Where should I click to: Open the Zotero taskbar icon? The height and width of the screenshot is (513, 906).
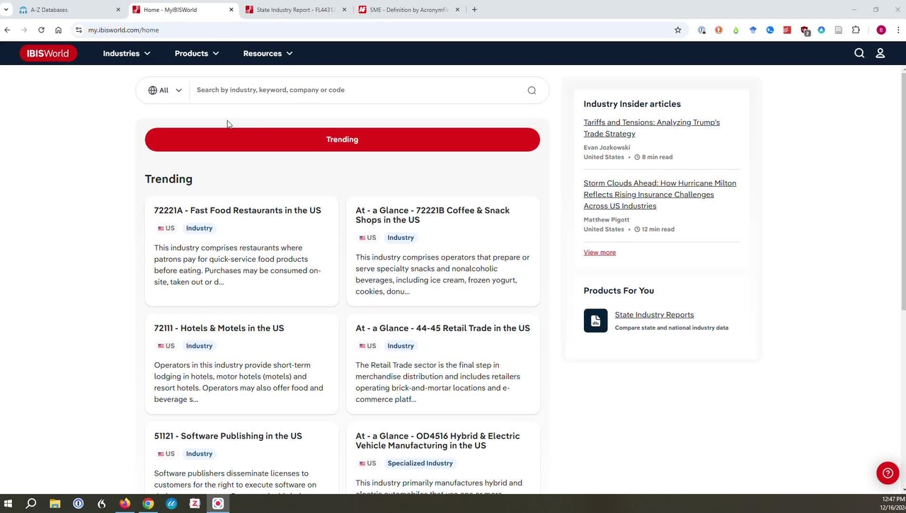point(195,504)
